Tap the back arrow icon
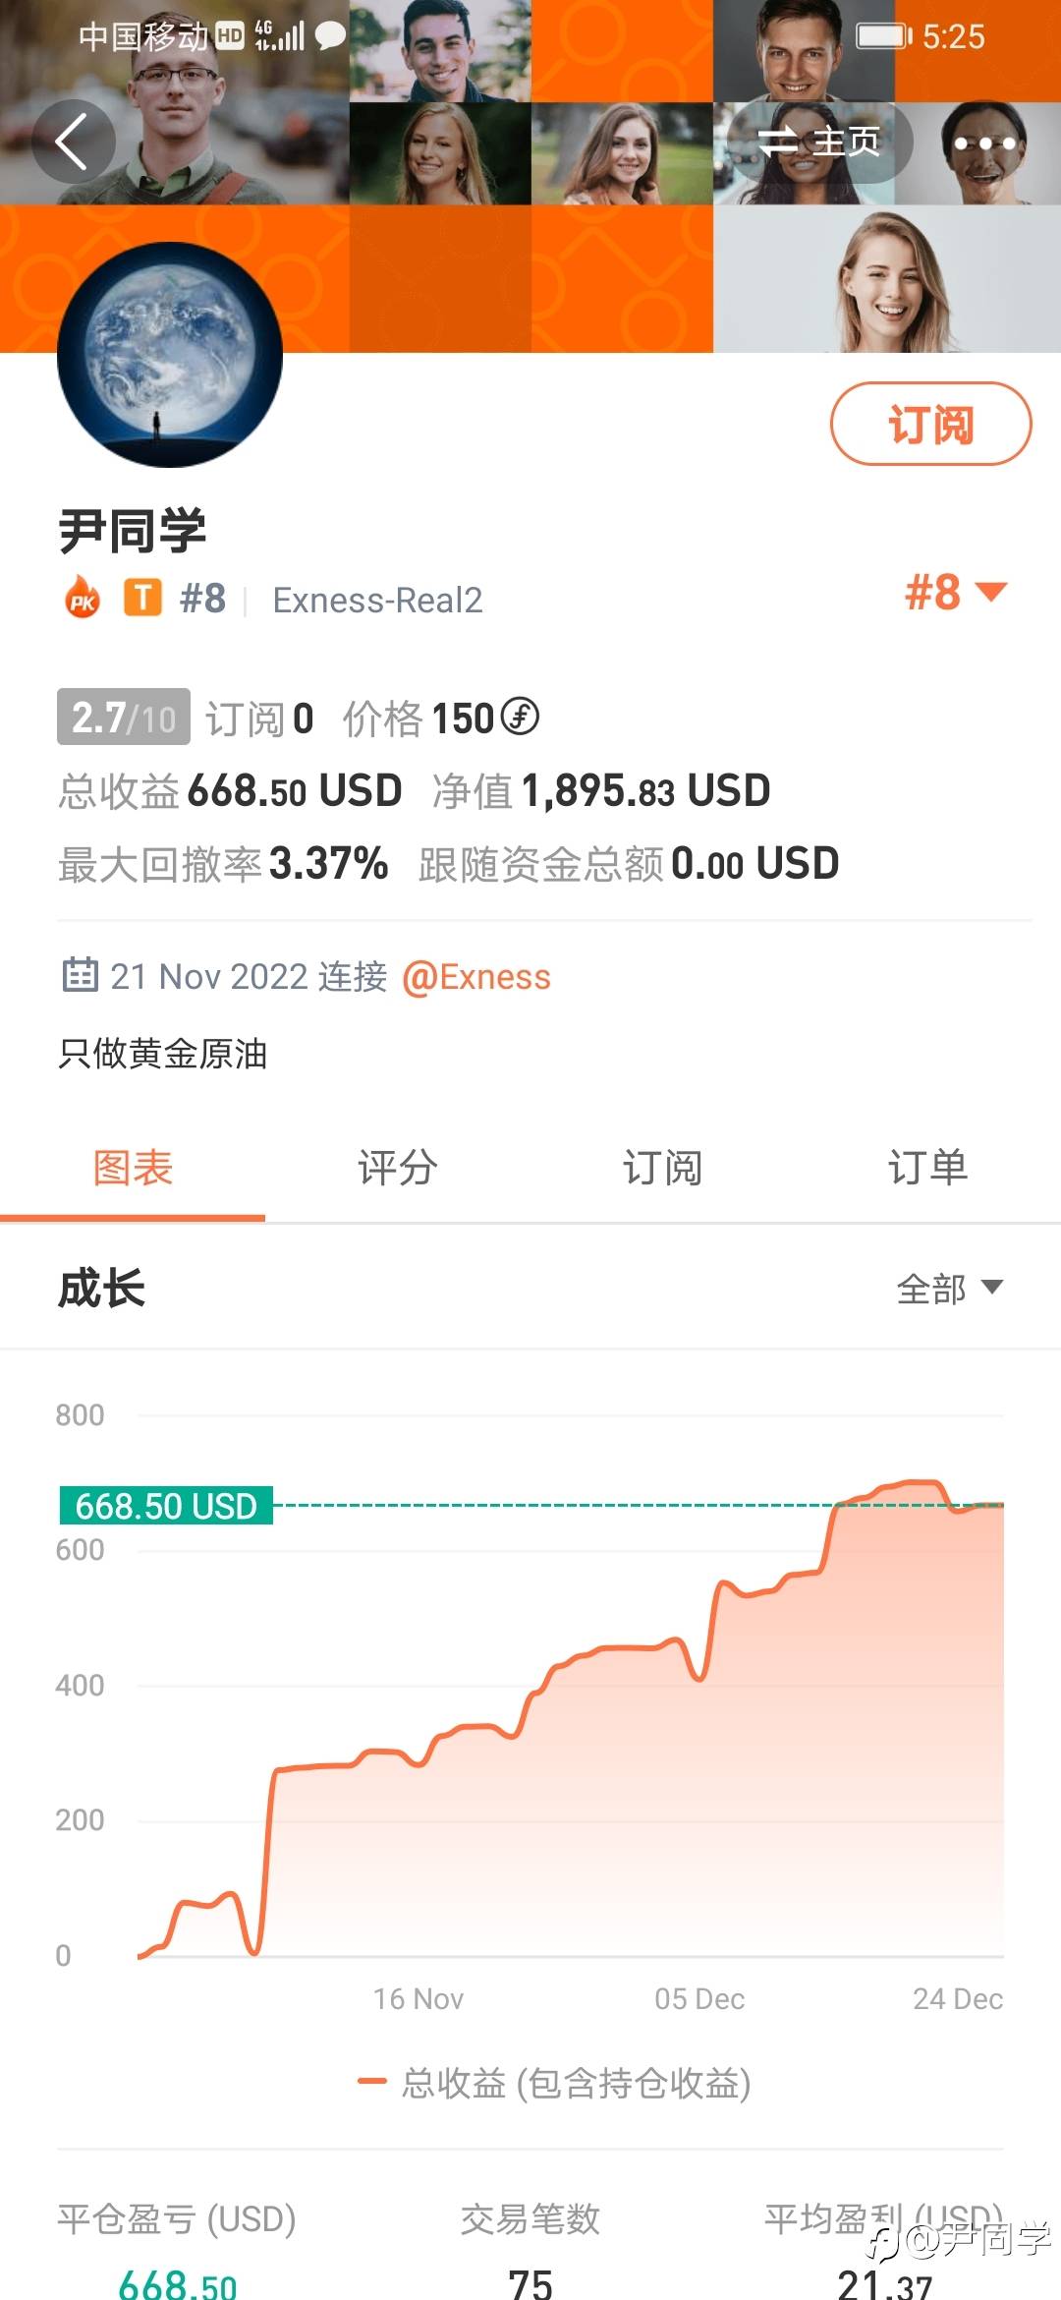Image resolution: width=1061 pixels, height=2300 pixels. click(x=73, y=142)
